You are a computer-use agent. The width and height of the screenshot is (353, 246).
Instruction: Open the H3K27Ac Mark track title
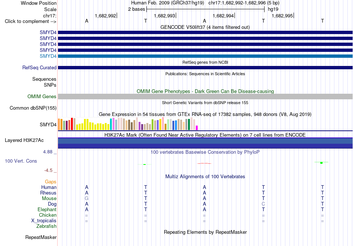tap(205, 135)
